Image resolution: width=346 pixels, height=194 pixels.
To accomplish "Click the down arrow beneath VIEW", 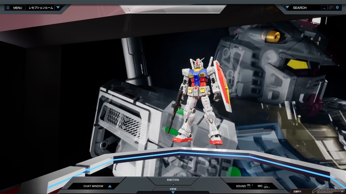I will pyautogui.click(x=173, y=192).
